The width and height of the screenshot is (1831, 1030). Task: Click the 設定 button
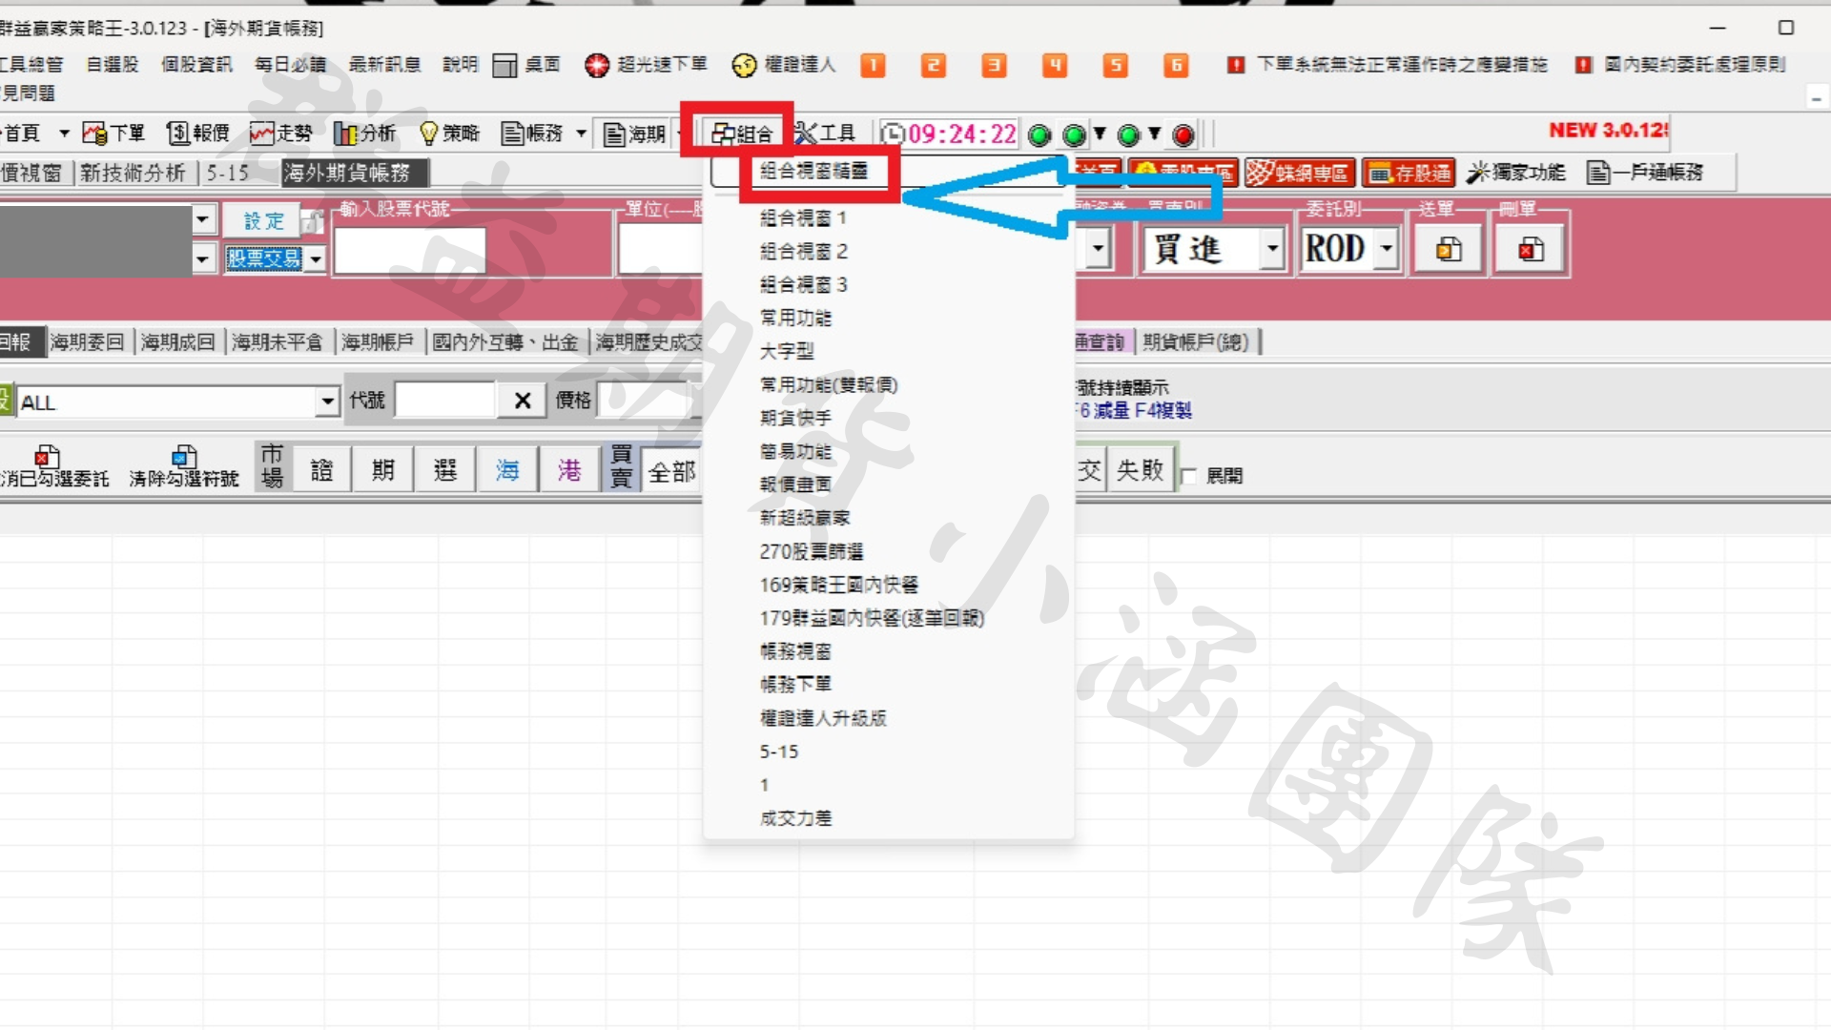coord(262,221)
